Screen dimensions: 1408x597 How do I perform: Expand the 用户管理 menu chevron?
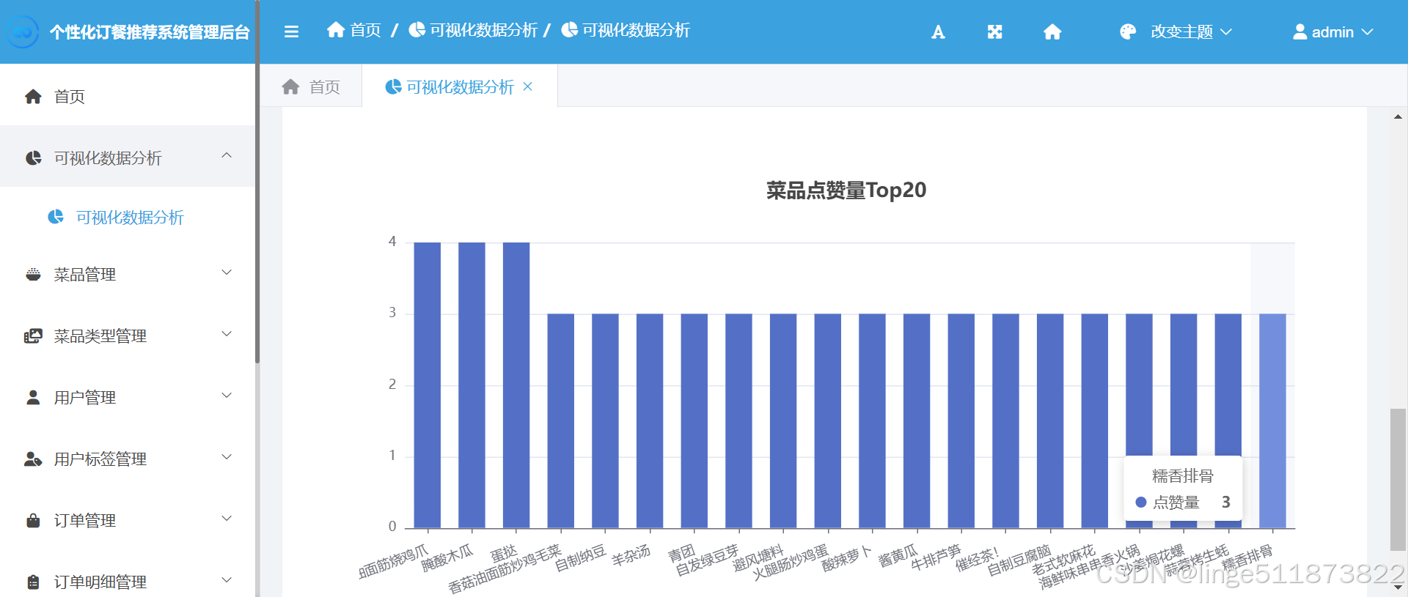point(227,396)
